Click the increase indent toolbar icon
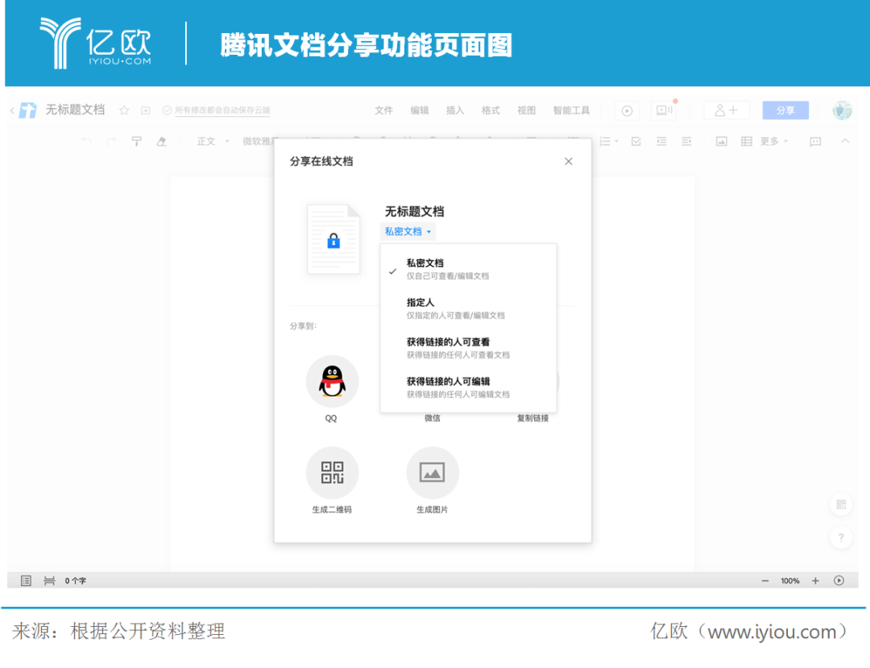Viewport: 870px width, 668px height. [x=686, y=142]
